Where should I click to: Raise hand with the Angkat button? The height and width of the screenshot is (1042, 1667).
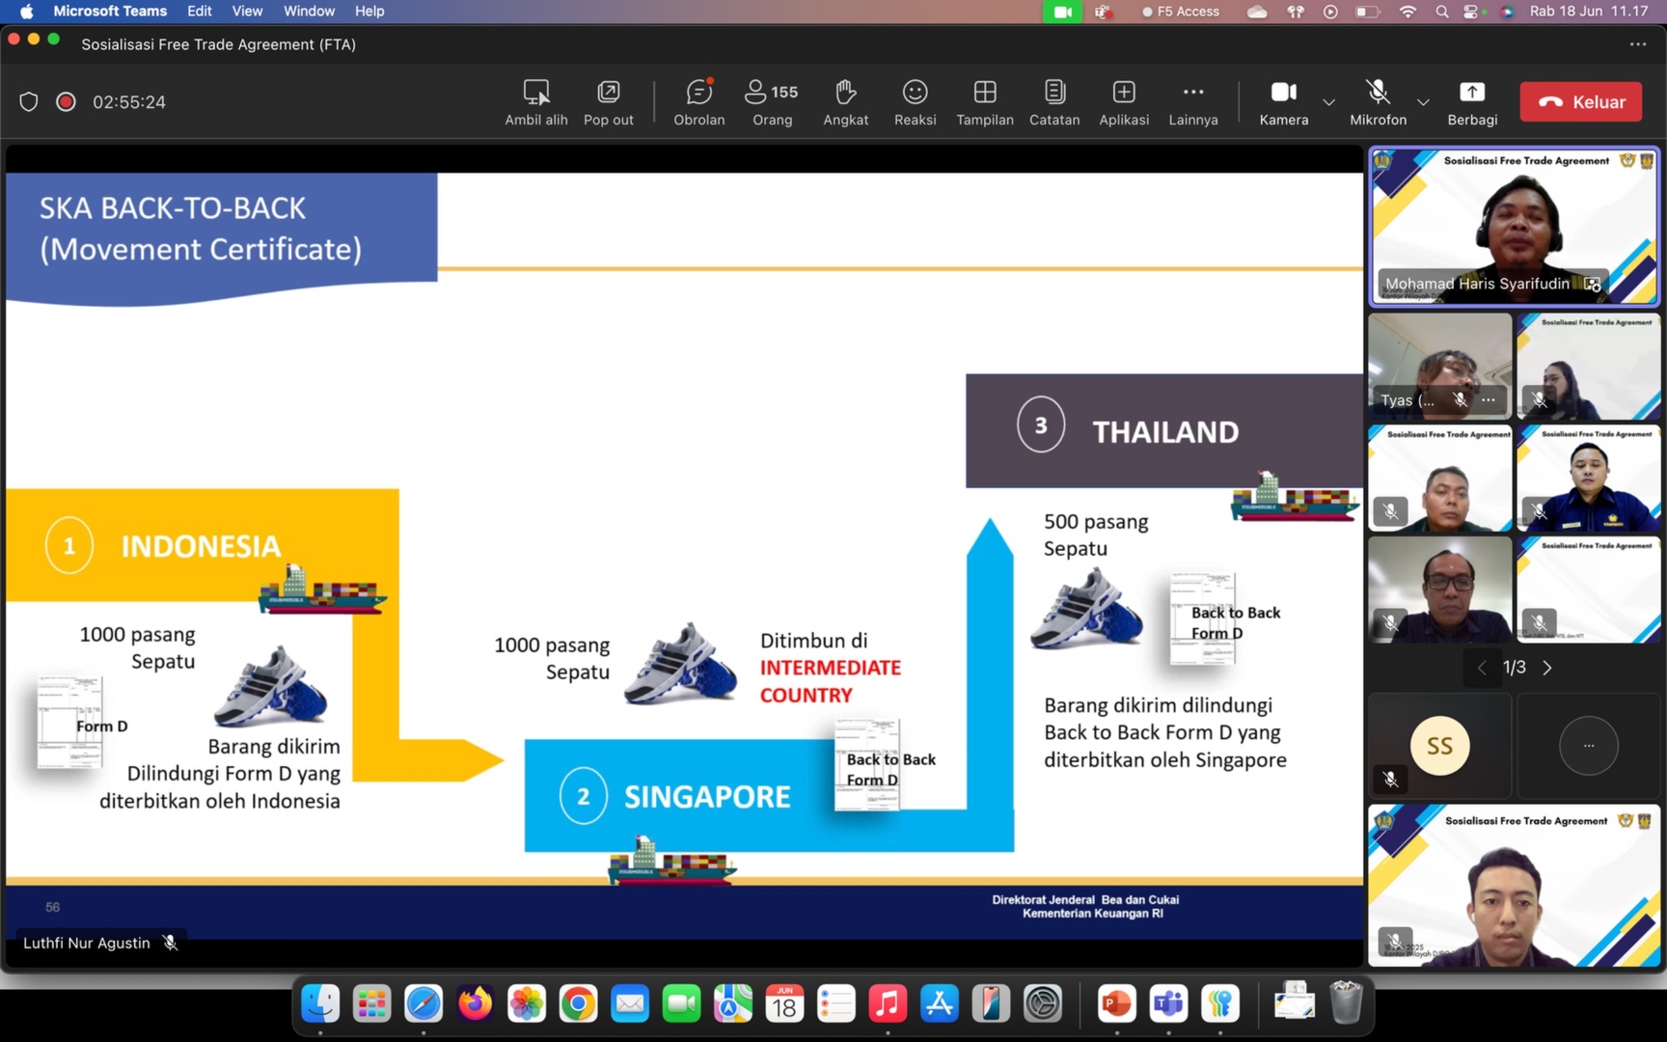point(845,93)
